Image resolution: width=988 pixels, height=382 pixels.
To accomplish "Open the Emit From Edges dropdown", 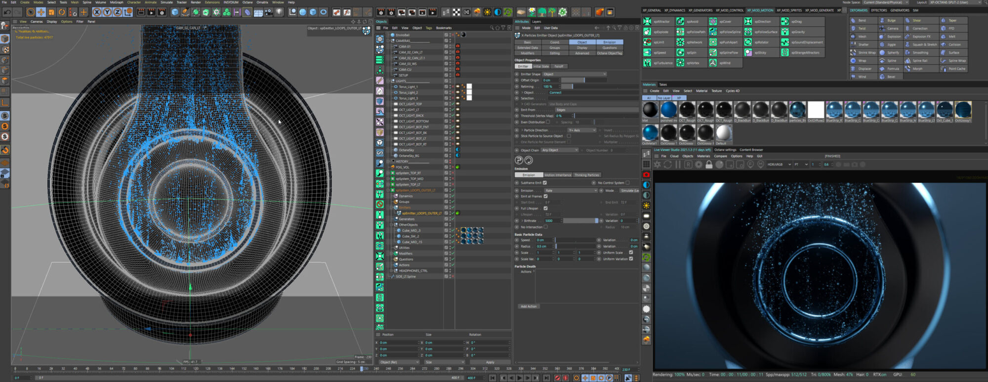I will pos(597,110).
